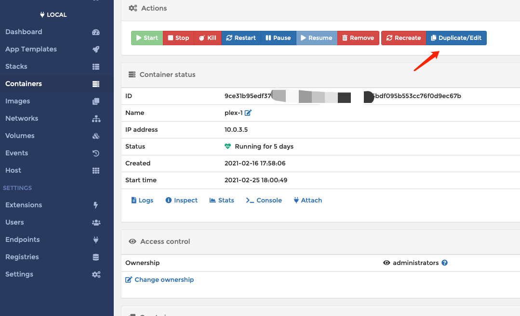Screen dimensions: 520x316
Task: Click the Start time 2021-02-25 18:00:49
Action: (x=256, y=180)
